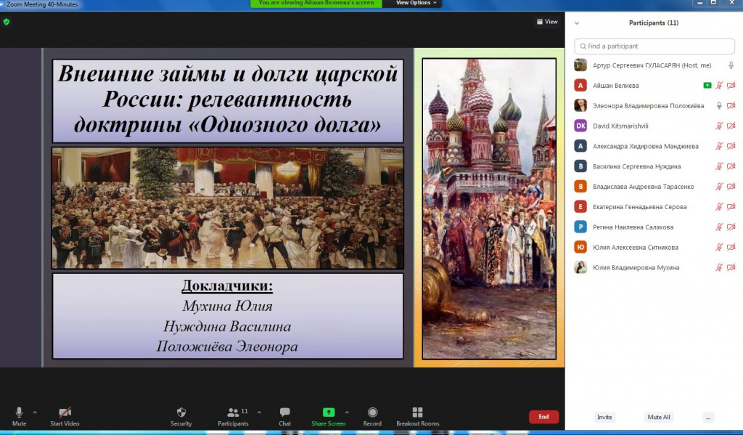Screen dimensions: 743x435
Task: Click Юлия Ситникова muted mic icon
Action: (719, 247)
